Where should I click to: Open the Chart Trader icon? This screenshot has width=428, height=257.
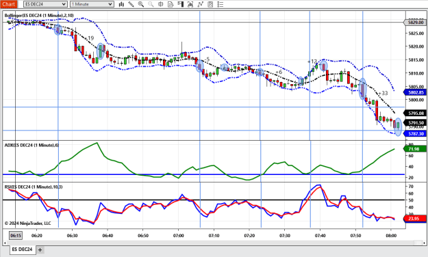click(180, 4)
